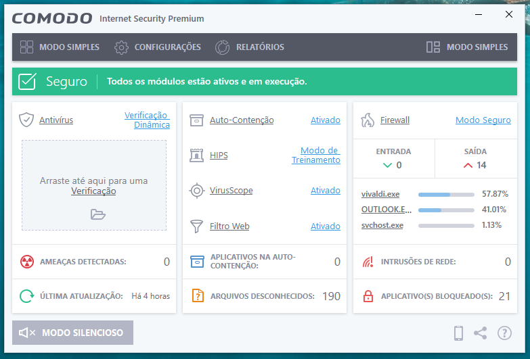Screen dimensions: 530x359
Task: Toggle Auto-Contenção Ativado status link
Action: 326,120
